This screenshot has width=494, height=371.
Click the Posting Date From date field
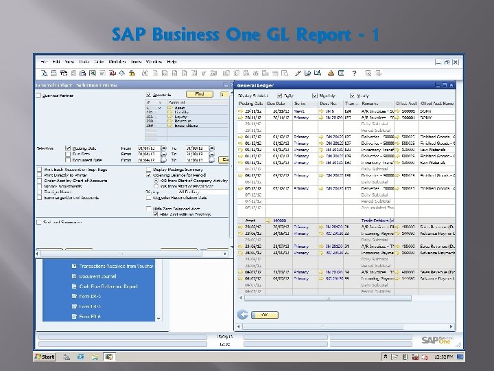[149, 148]
